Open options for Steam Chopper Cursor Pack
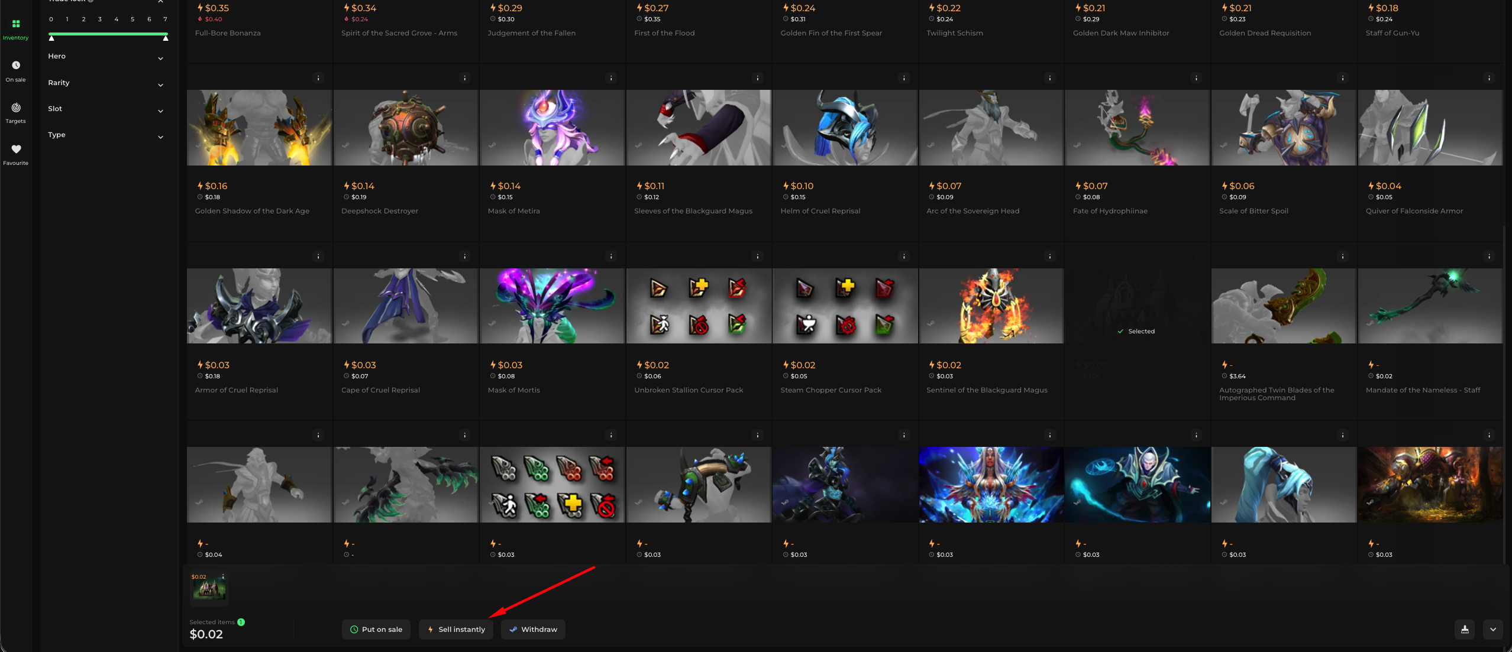 904,257
